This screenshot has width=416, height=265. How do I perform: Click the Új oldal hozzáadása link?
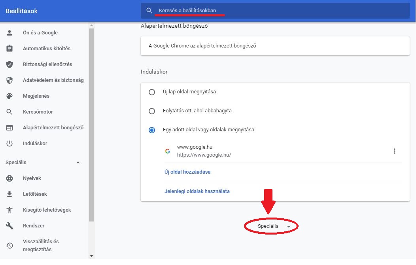(188, 172)
